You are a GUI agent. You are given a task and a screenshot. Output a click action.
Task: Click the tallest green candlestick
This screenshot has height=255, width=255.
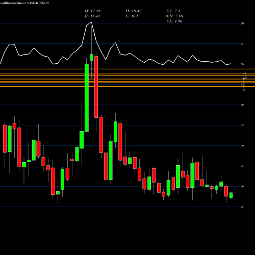[x=87, y=98]
